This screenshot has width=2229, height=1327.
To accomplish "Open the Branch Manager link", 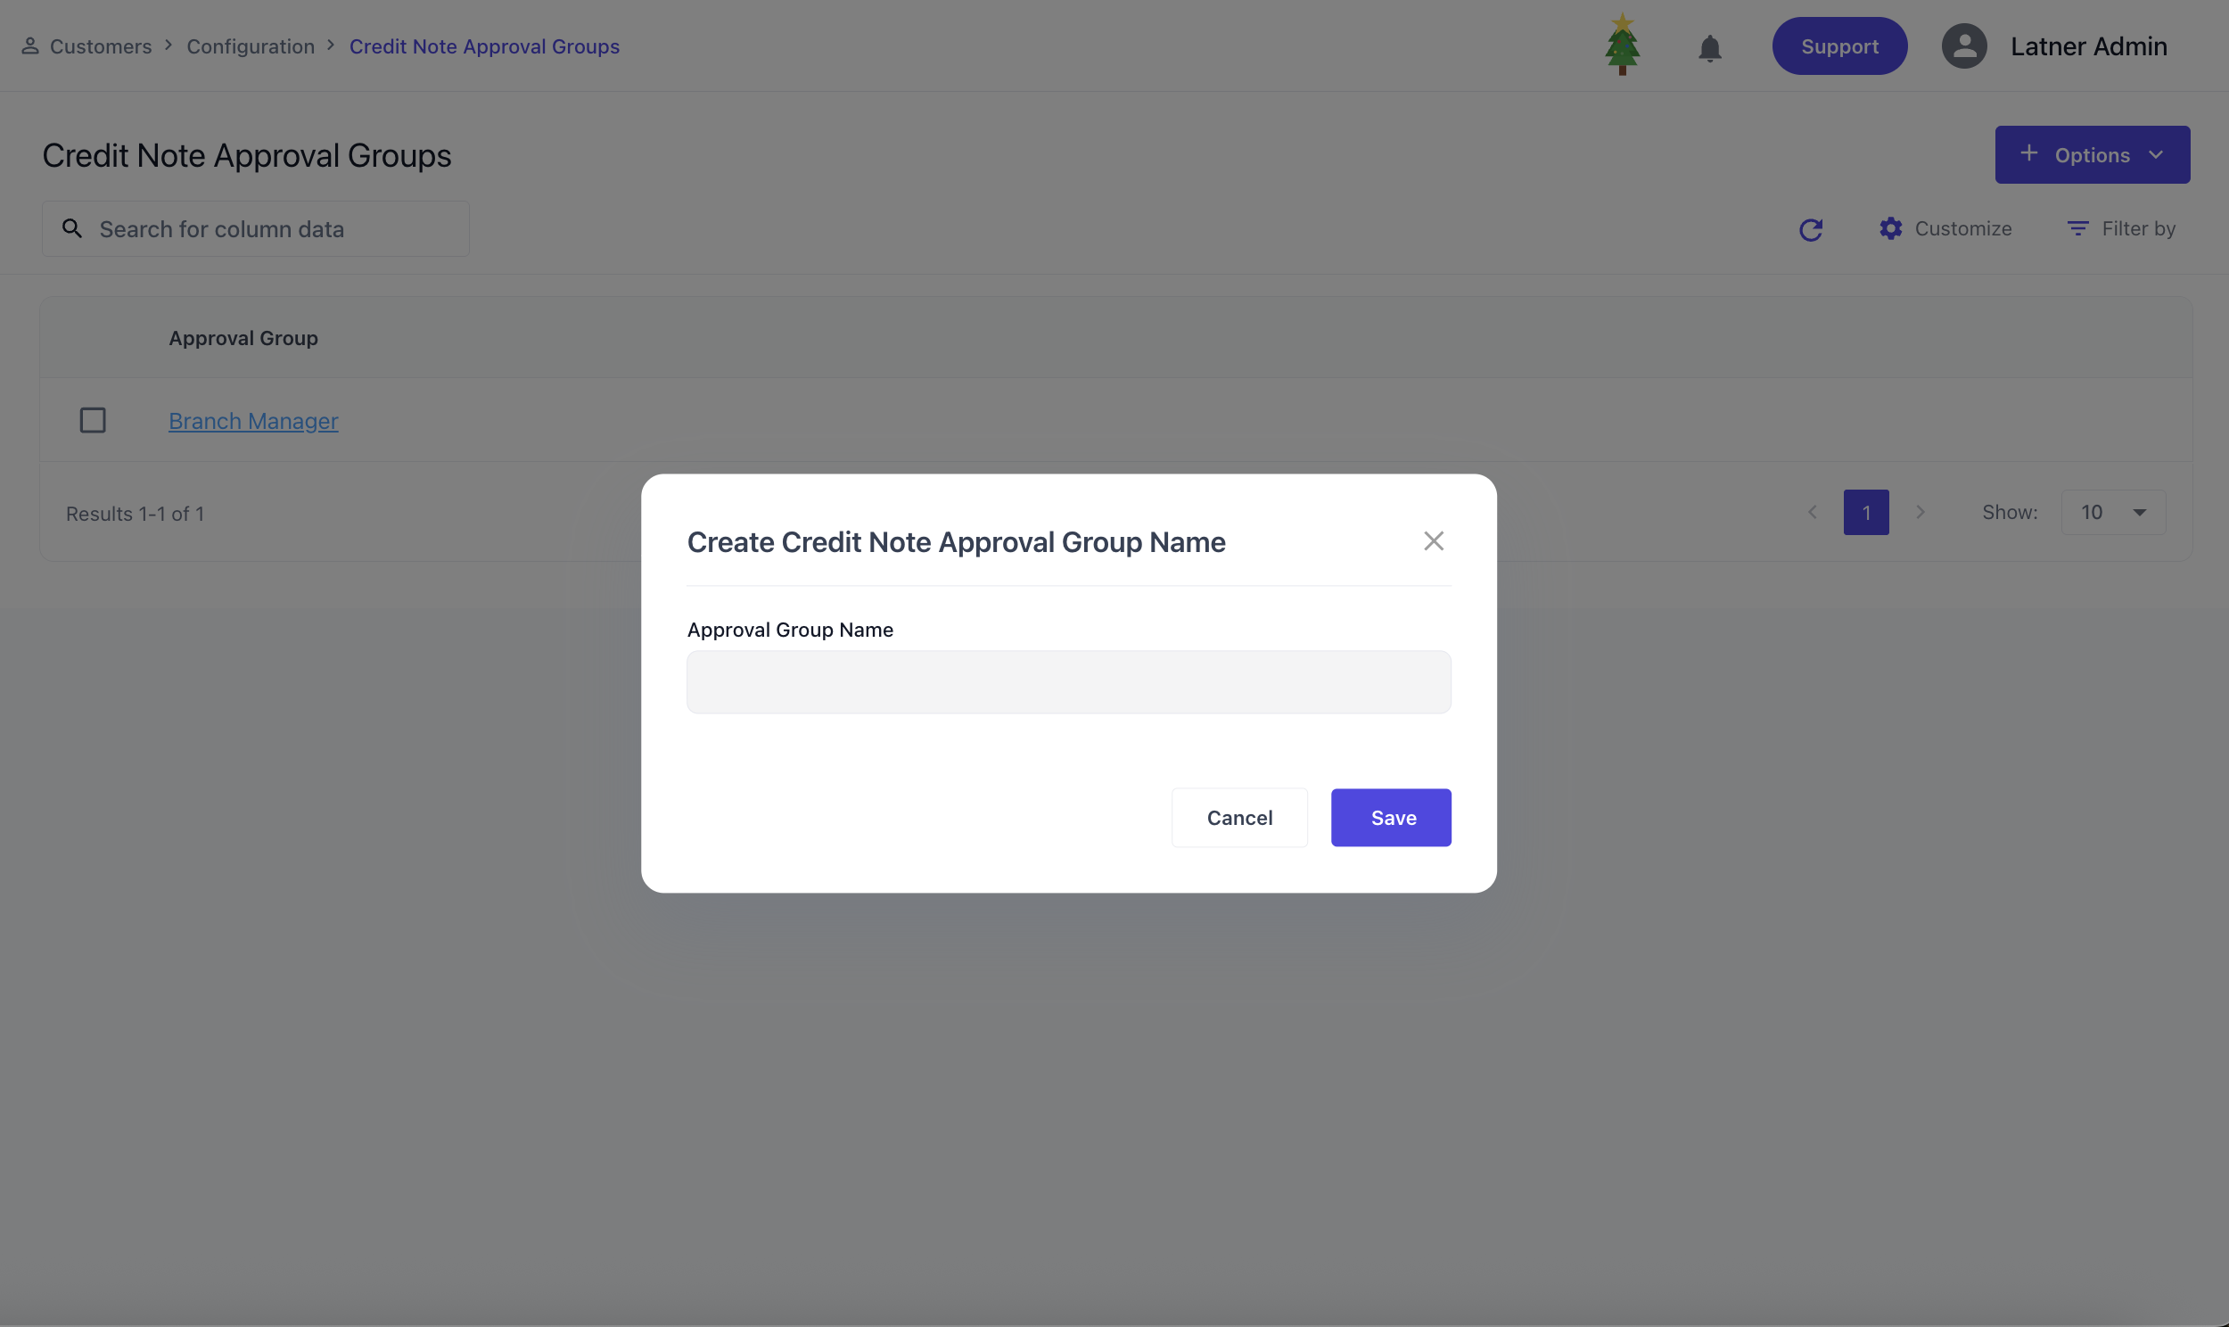I will [253, 421].
